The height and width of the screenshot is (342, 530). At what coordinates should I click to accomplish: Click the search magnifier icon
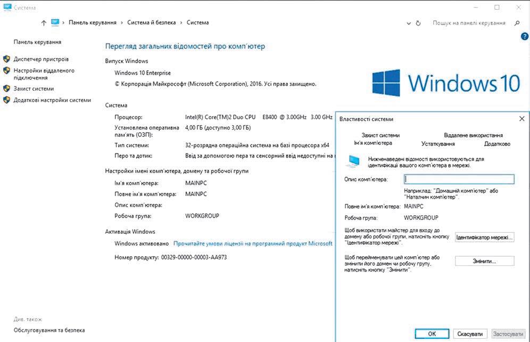click(517, 23)
